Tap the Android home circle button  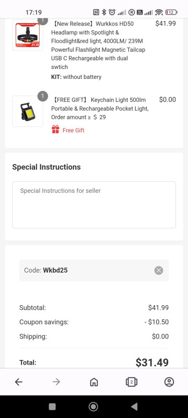click(x=93, y=407)
